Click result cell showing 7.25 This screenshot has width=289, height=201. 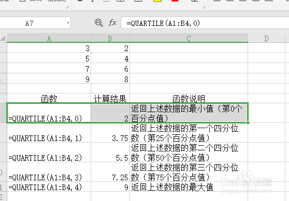click(110, 172)
